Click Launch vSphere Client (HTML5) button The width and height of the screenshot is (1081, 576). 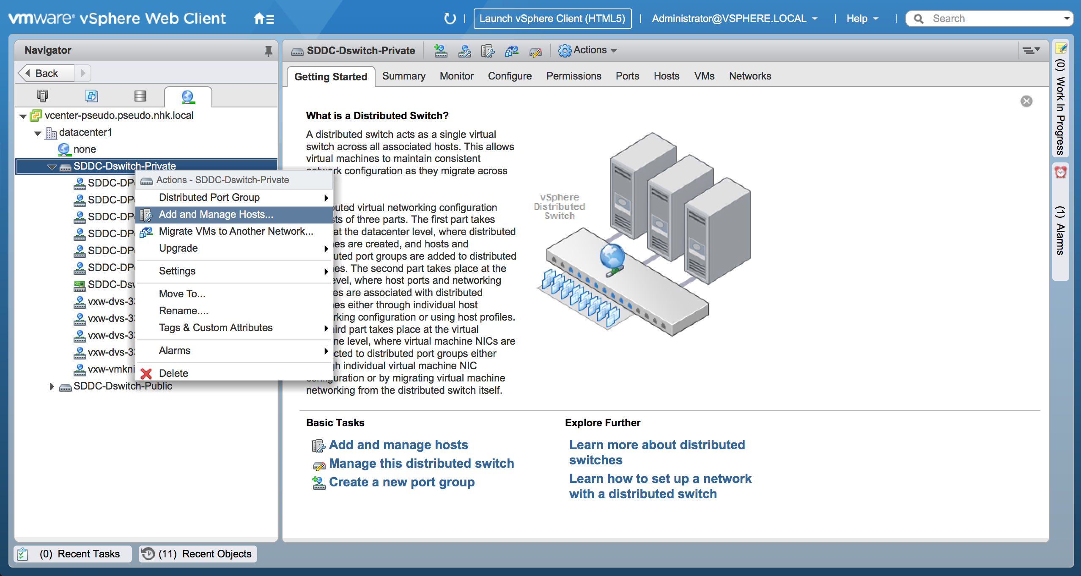(x=552, y=19)
